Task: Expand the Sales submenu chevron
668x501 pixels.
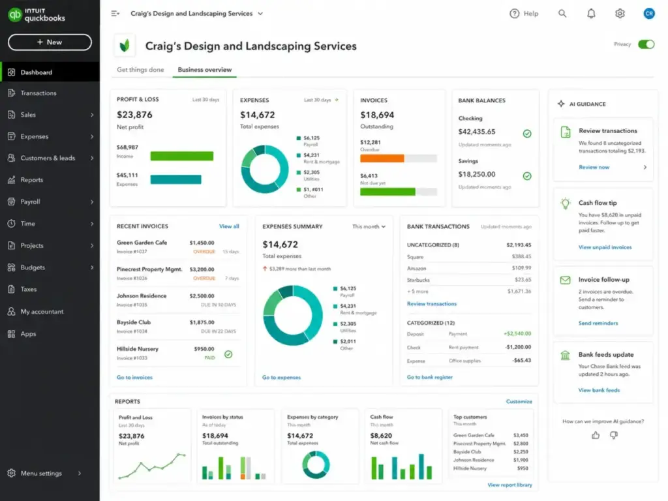Action: coord(92,115)
